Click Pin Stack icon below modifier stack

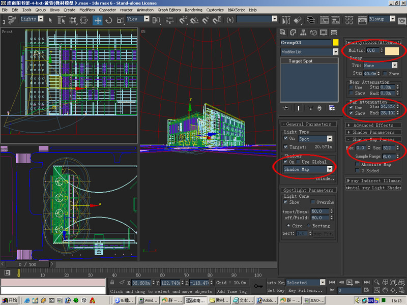coord(286,108)
